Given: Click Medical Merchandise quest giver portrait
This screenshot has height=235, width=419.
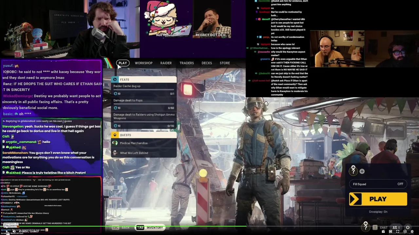Looking at the screenshot, I should [x=115, y=143].
